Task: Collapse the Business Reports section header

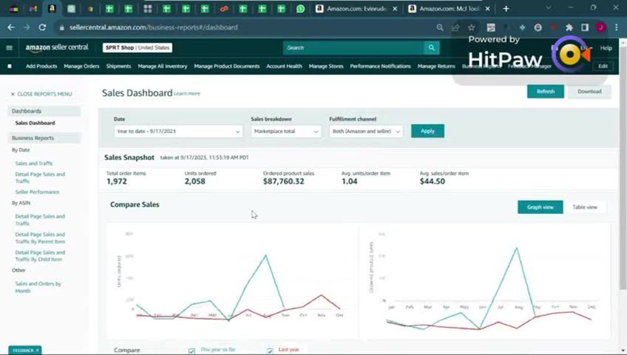Action: 44,138
